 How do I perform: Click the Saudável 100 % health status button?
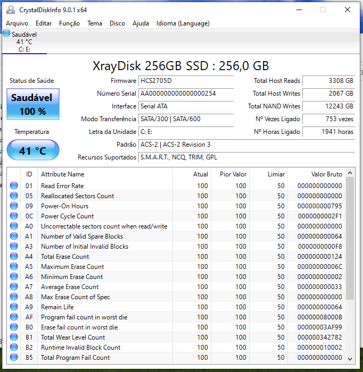point(33,104)
